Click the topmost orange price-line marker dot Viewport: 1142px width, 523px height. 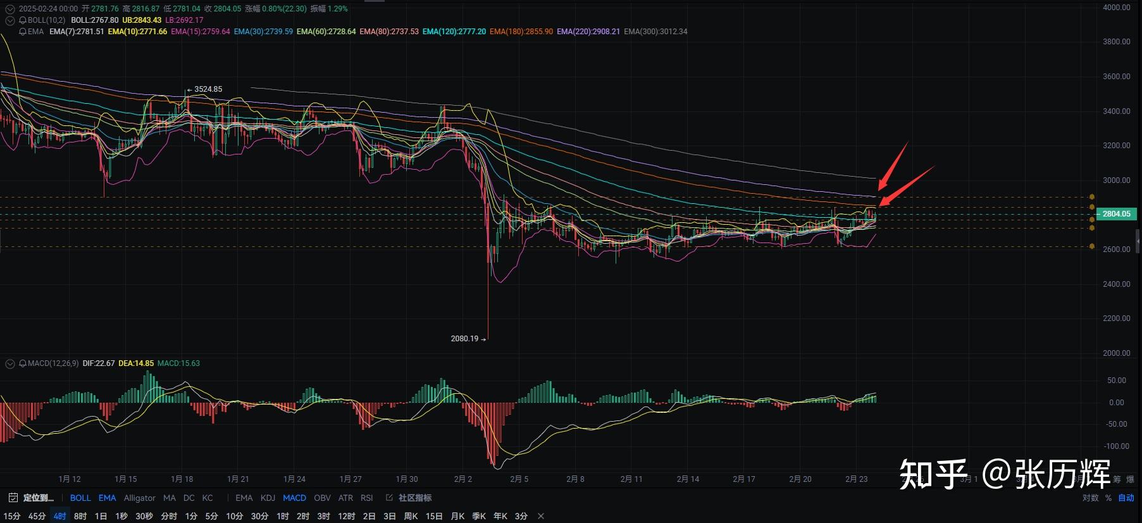click(x=1092, y=197)
